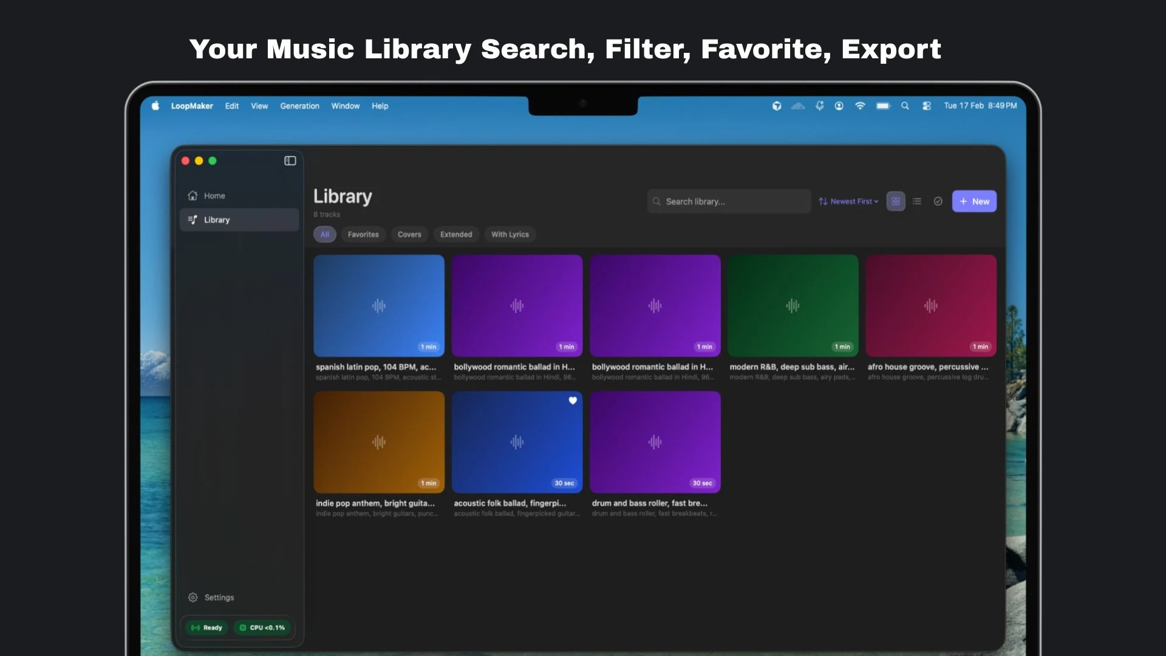Filter library by With Lyrics
The width and height of the screenshot is (1166, 656).
[x=510, y=234]
